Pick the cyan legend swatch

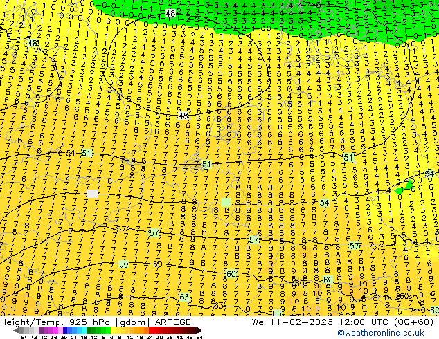(x=84, y=330)
